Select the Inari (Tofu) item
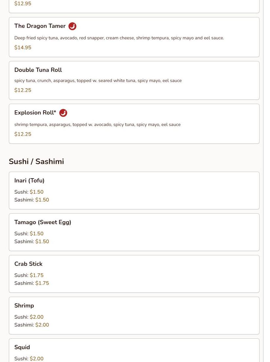270x362 pixels. click(x=29, y=181)
